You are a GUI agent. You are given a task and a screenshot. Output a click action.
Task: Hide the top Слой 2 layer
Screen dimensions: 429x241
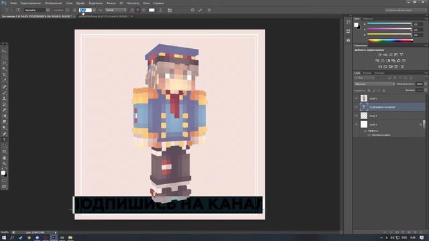click(x=356, y=98)
